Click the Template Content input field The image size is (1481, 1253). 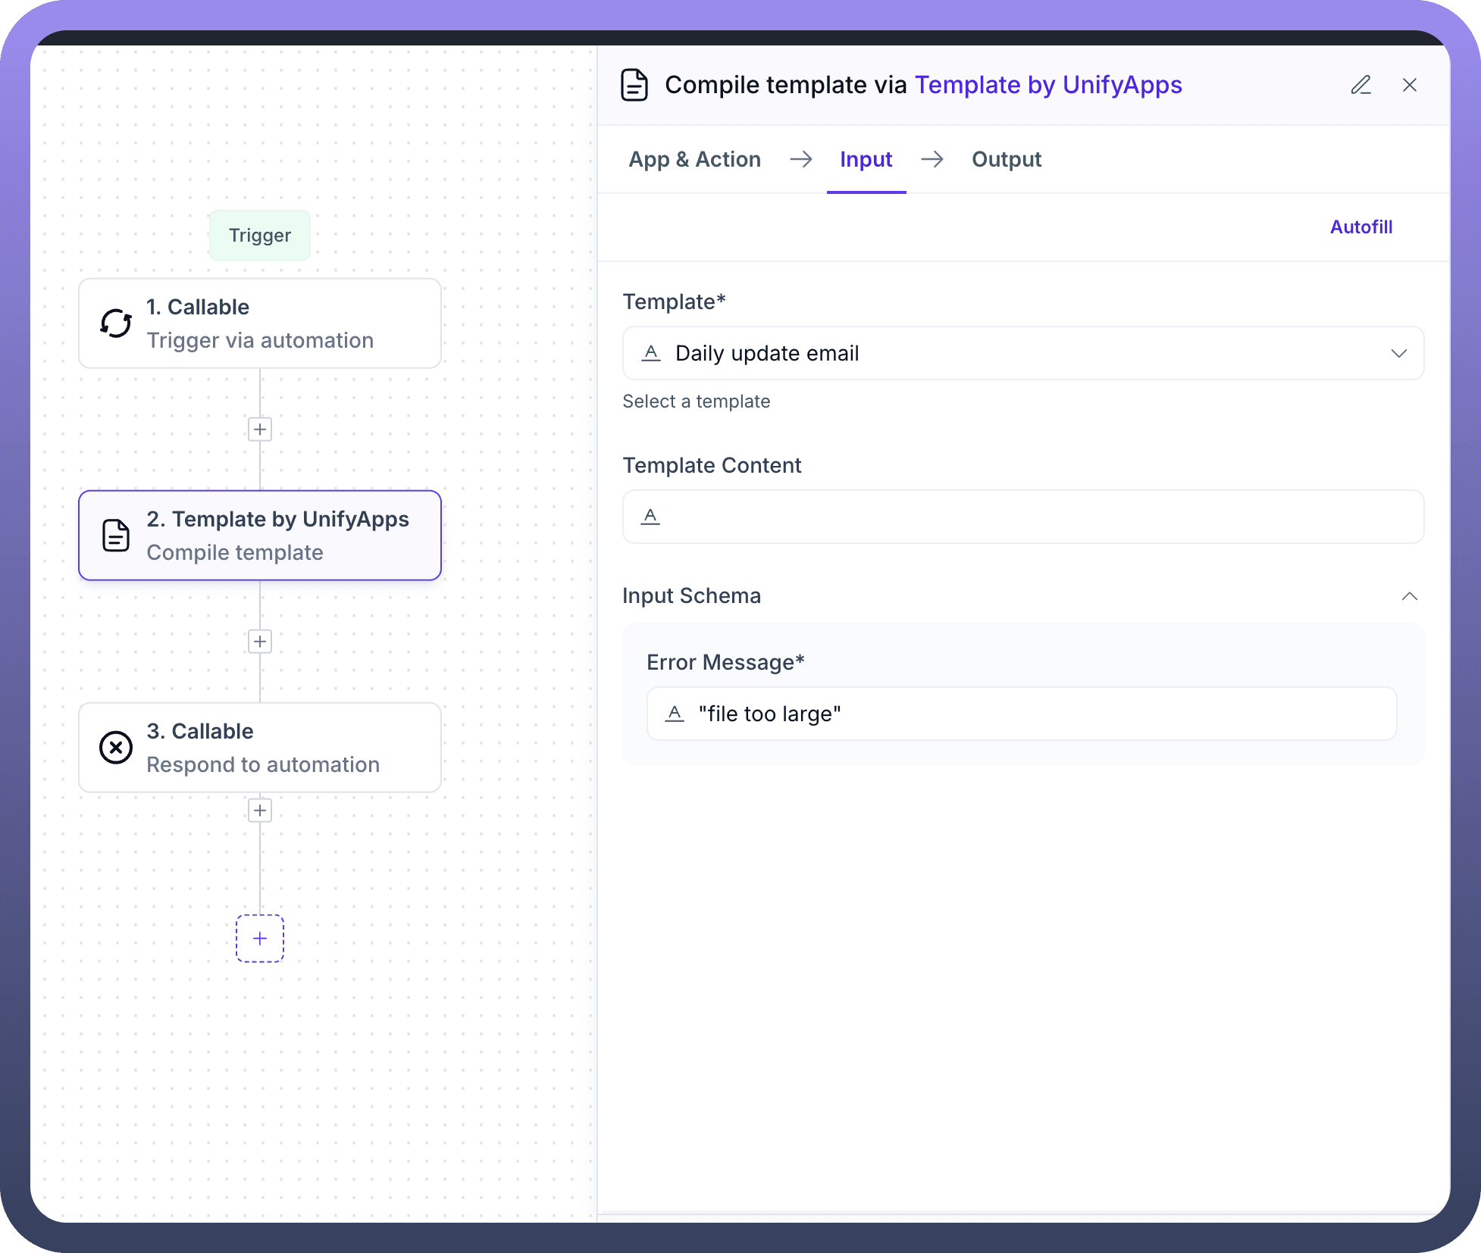1022,517
